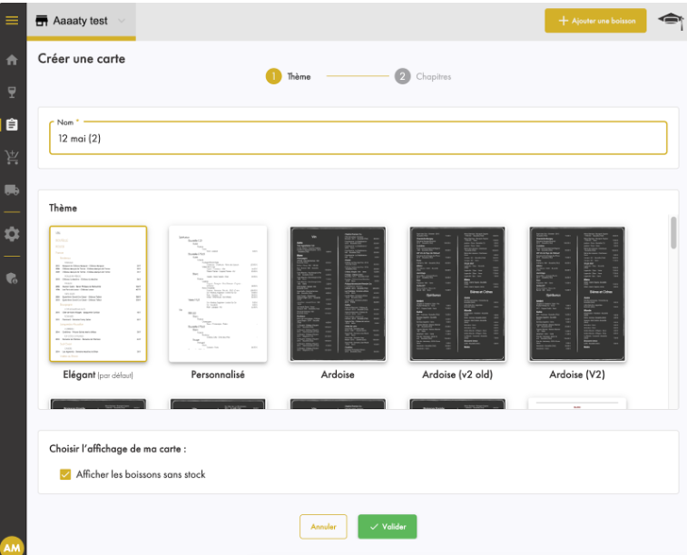
Task: Choose the Ardoise theme thumbnail
Action: (x=338, y=294)
